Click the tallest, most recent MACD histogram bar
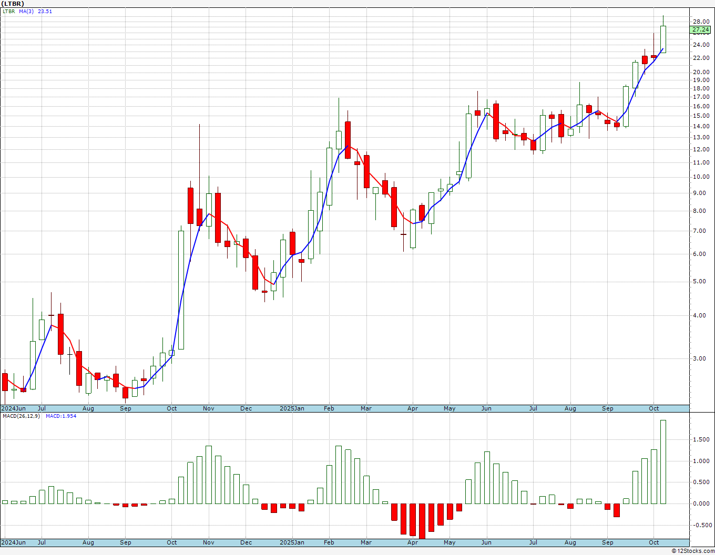 [x=663, y=462]
